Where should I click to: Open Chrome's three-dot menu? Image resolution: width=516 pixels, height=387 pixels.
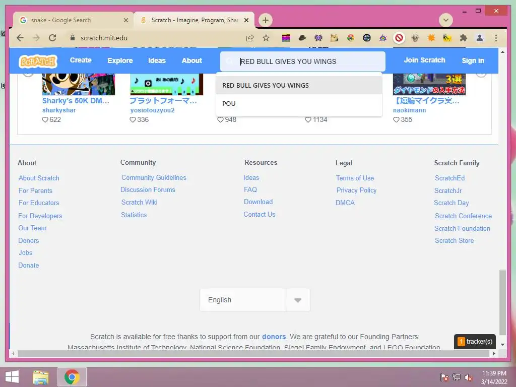pos(496,38)
